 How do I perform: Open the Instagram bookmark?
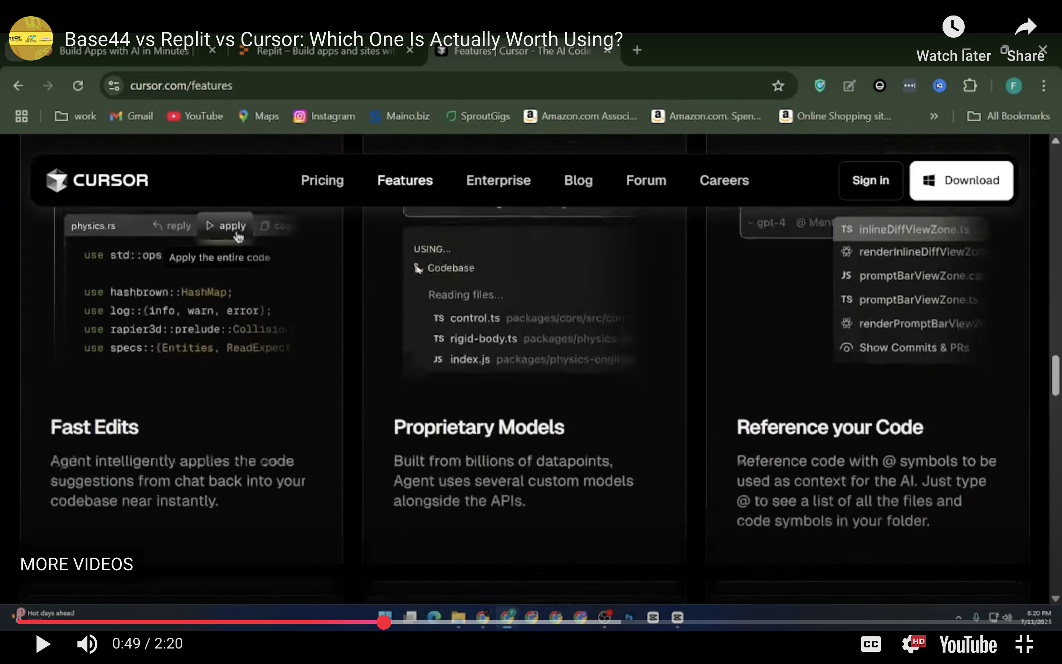(324, 116)
